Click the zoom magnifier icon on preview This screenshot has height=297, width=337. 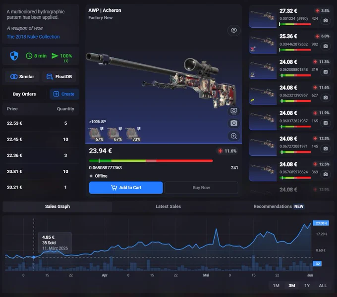234,136
